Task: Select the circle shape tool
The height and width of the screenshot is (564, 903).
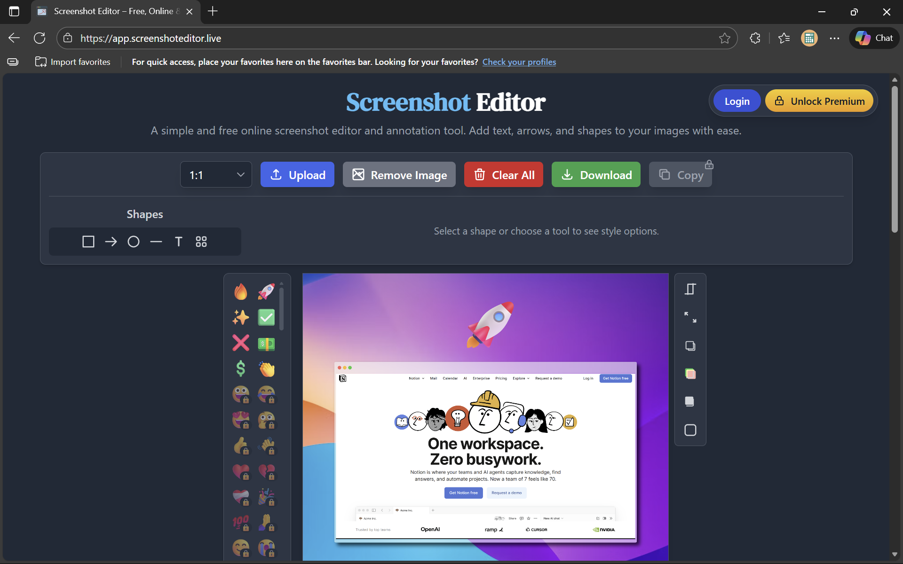Action: (x=134, y=242)
